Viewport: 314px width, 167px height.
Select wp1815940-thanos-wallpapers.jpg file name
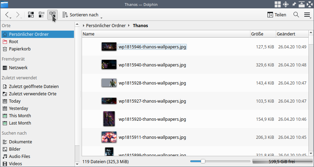tap(152, 65)
